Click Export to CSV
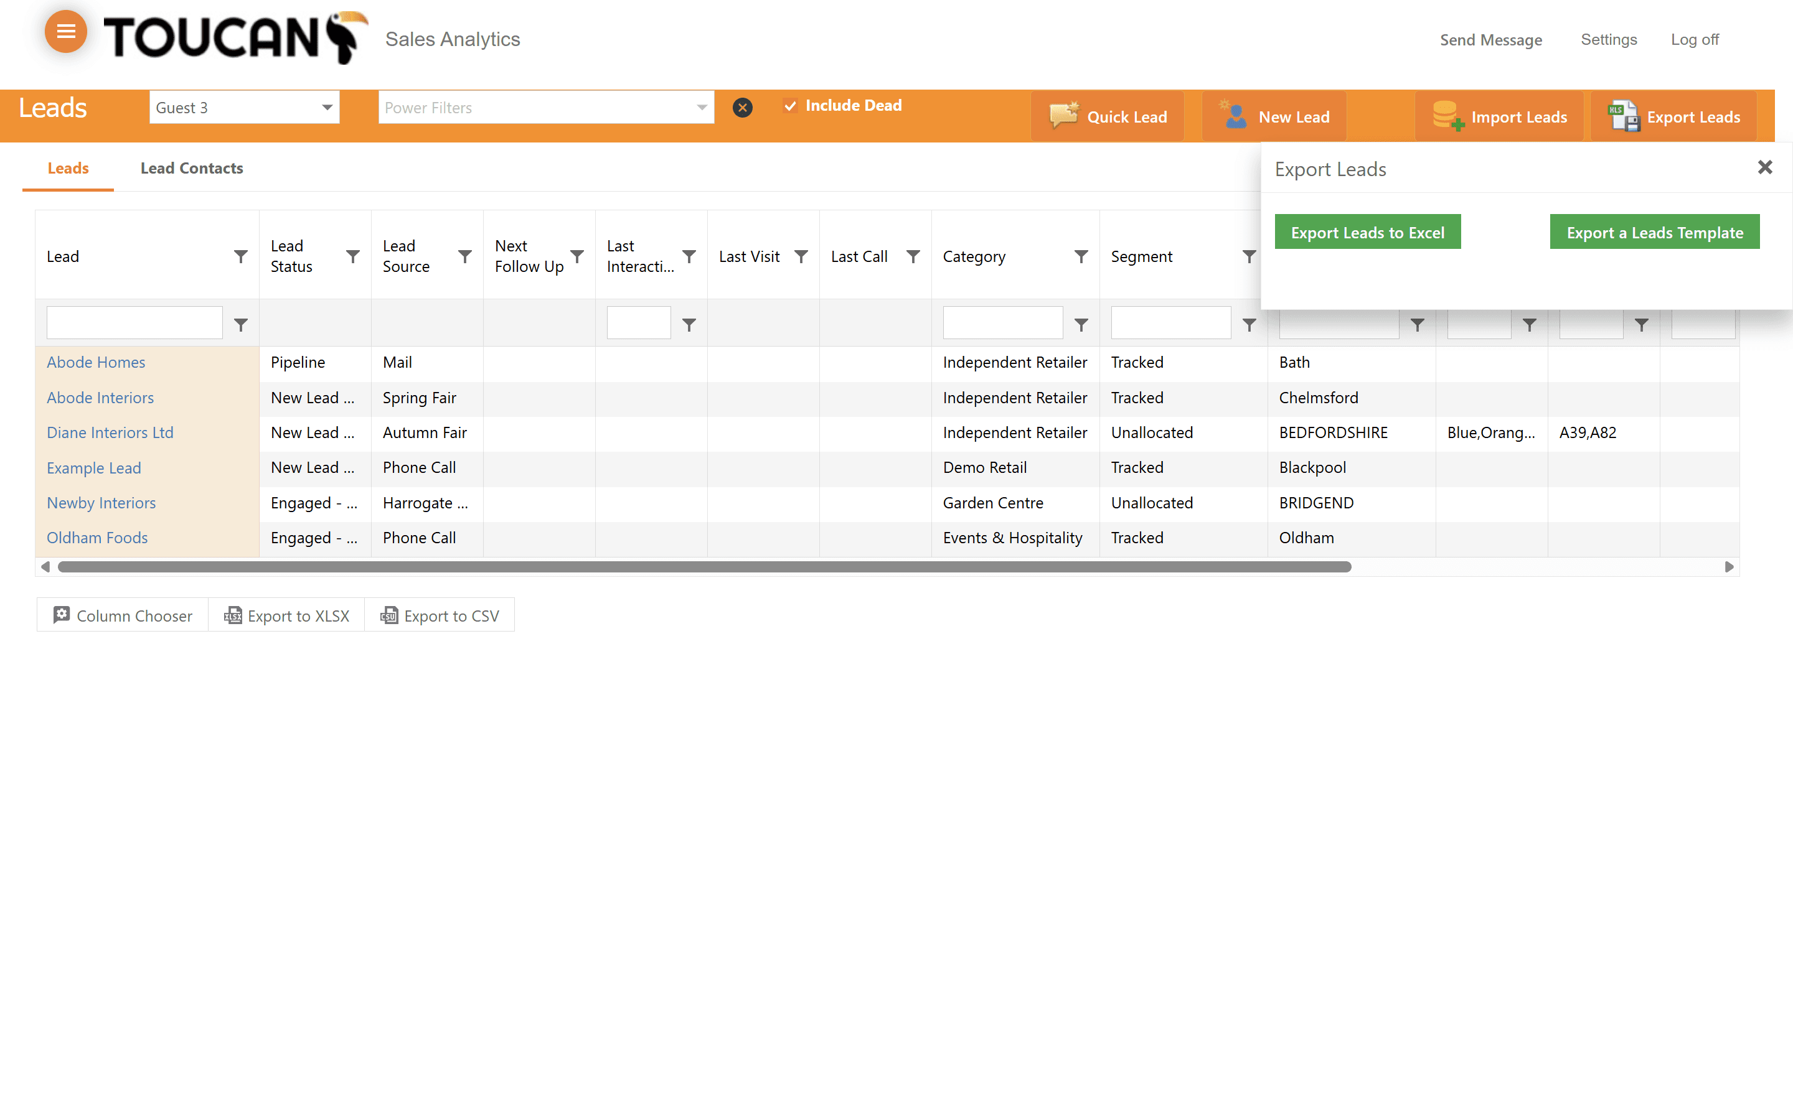 440,615
